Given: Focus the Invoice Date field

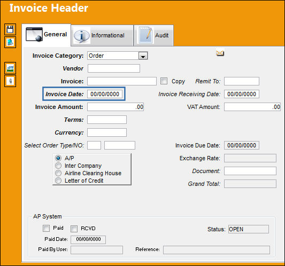Looking at the screenshot, I should click(105, 94).
